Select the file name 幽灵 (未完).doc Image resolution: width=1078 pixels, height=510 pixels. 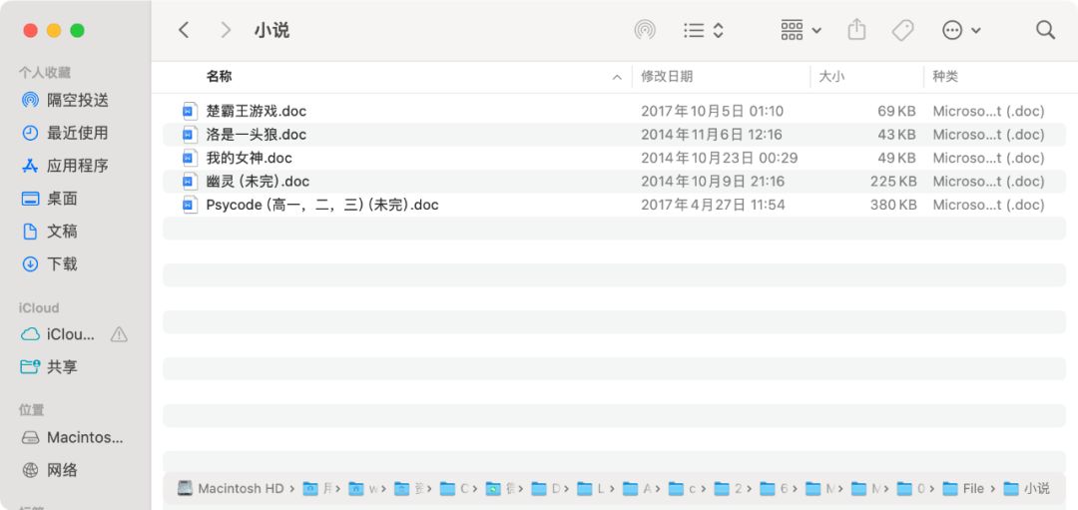[258, 182]
